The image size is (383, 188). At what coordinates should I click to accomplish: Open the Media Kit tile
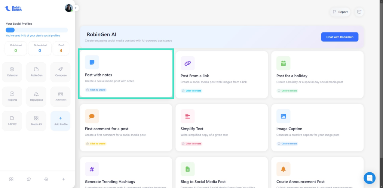click(36, 121)
